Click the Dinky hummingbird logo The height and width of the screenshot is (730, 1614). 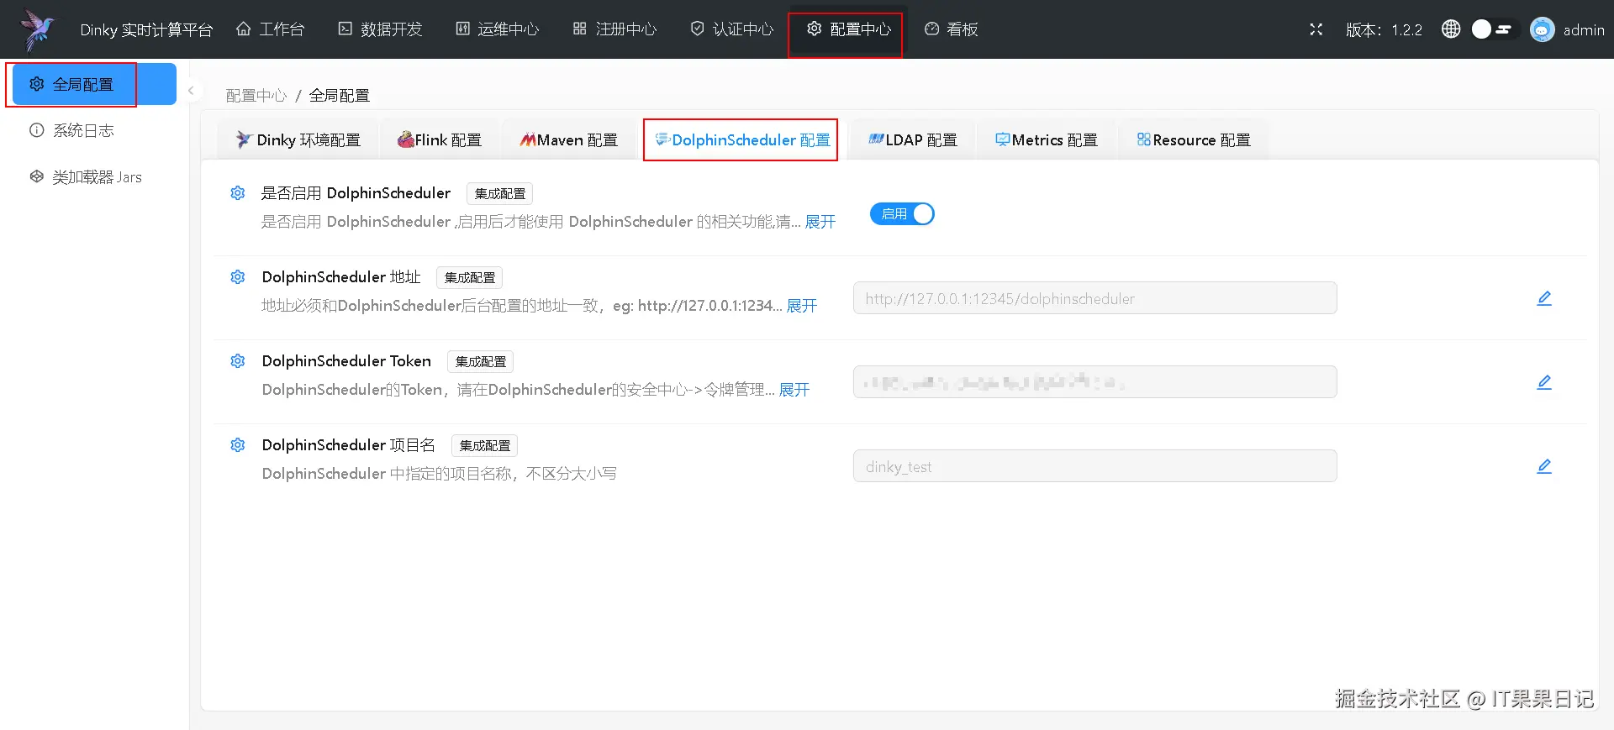(x=38, y=29)
